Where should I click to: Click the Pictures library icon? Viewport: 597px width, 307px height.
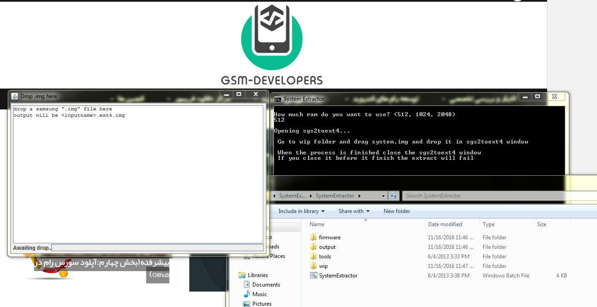pyautogui.click(x=247, y=304)
